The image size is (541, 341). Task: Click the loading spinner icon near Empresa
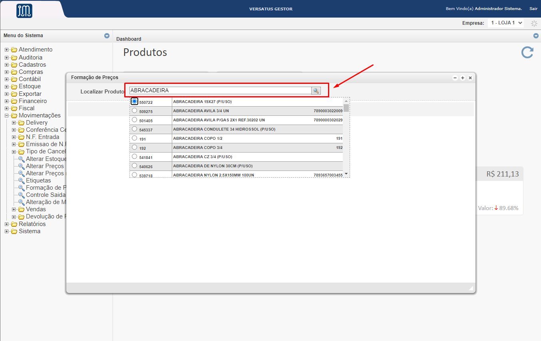[x=534, y=23]
